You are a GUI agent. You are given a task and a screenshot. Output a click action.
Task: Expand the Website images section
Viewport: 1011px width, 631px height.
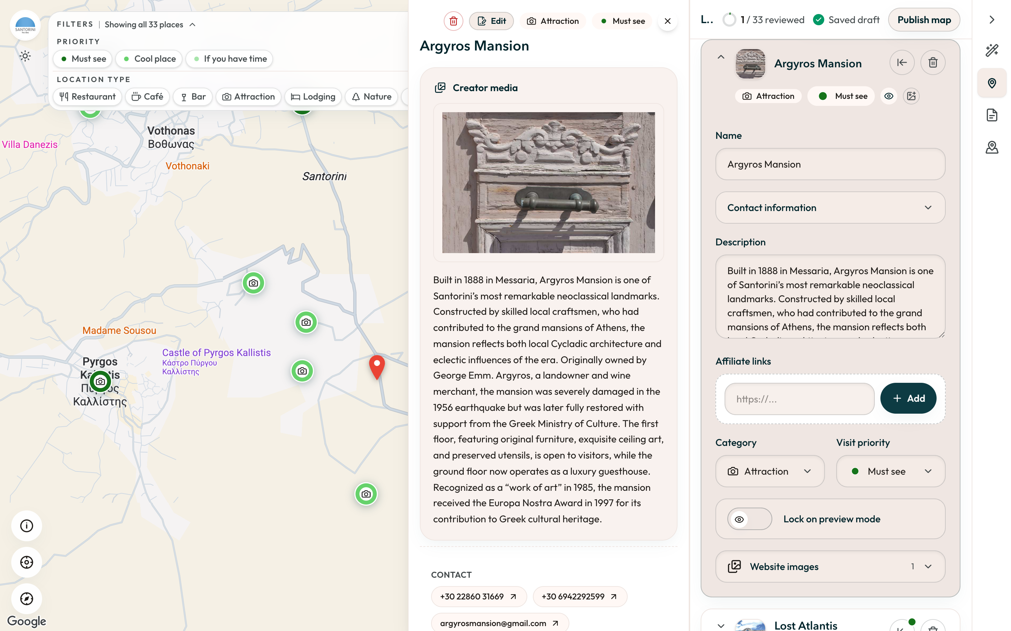pos(830,566)
